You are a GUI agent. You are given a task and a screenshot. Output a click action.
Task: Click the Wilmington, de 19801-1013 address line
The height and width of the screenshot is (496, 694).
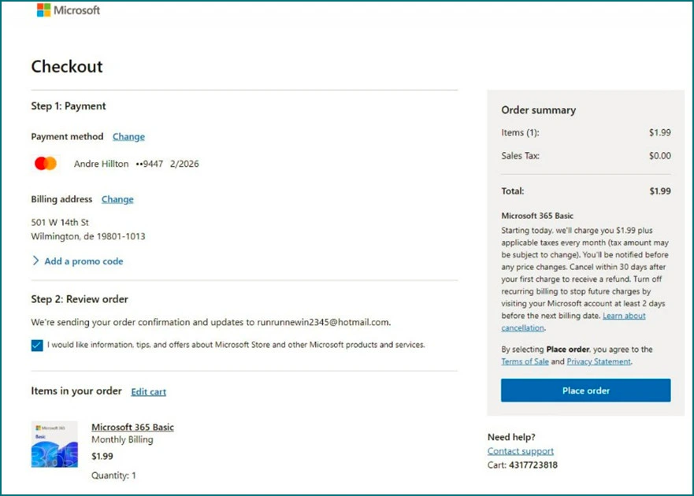point(88,236)
